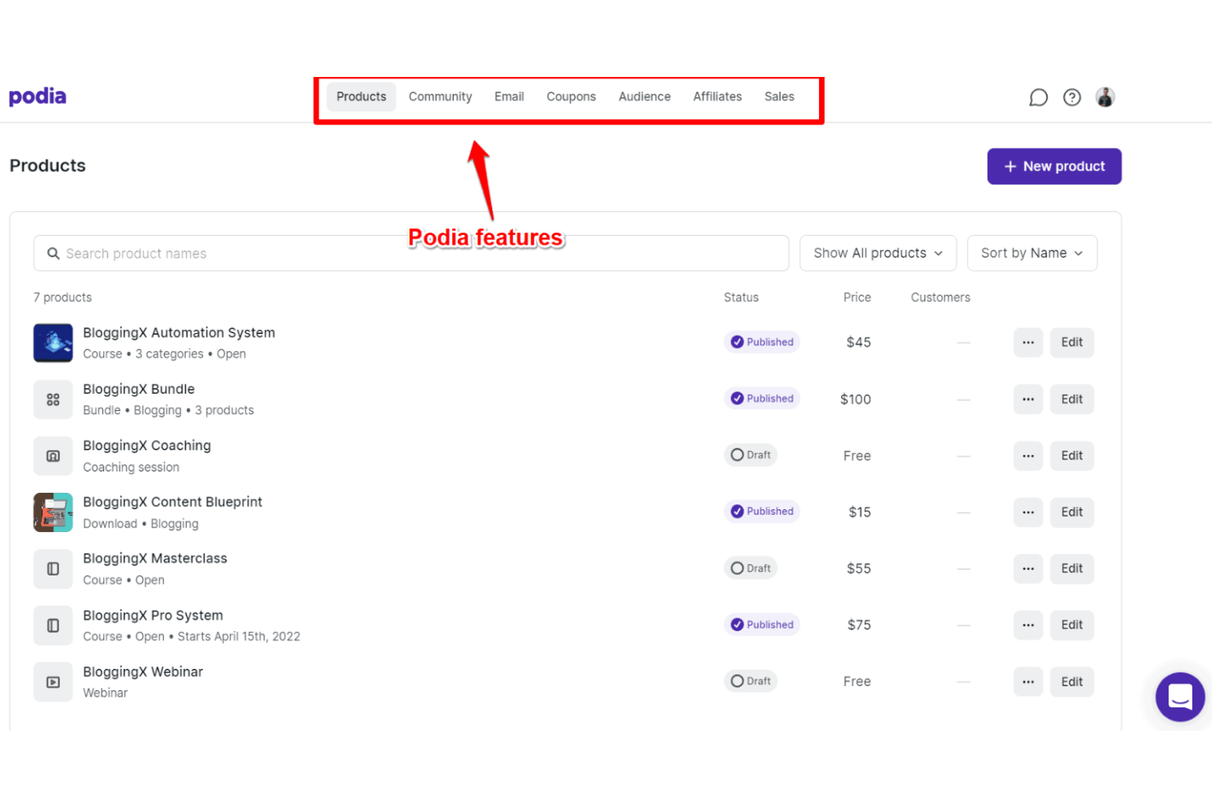Click the BloggingX Webinar play icon

(x=53, y=682)
